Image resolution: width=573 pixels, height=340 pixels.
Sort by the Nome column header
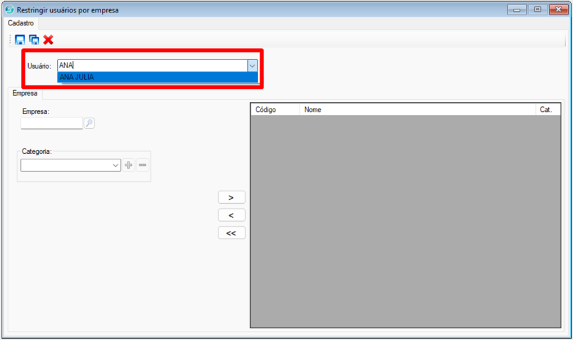pyautogui.click(x=418, y=109)
